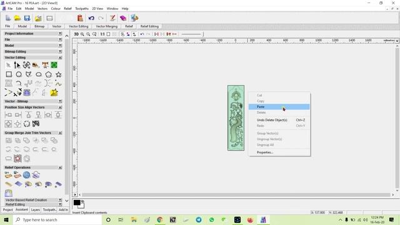Open the Toolpaths menu

click(x=82, y=8)
